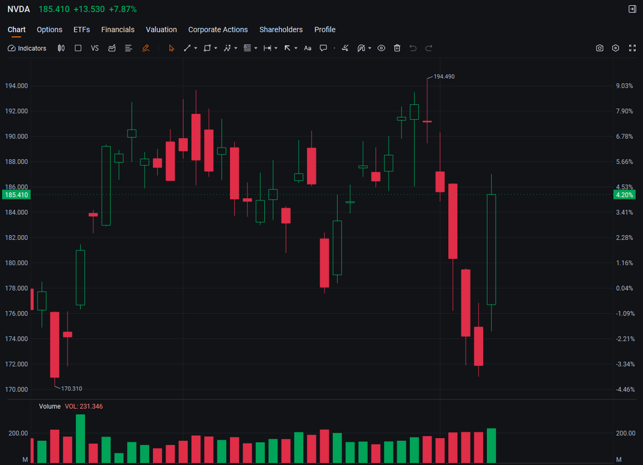Expand the shape tools dropdown arrow
Image resolution: width=643 pixels, height=465 pixels.
(216, 48)
